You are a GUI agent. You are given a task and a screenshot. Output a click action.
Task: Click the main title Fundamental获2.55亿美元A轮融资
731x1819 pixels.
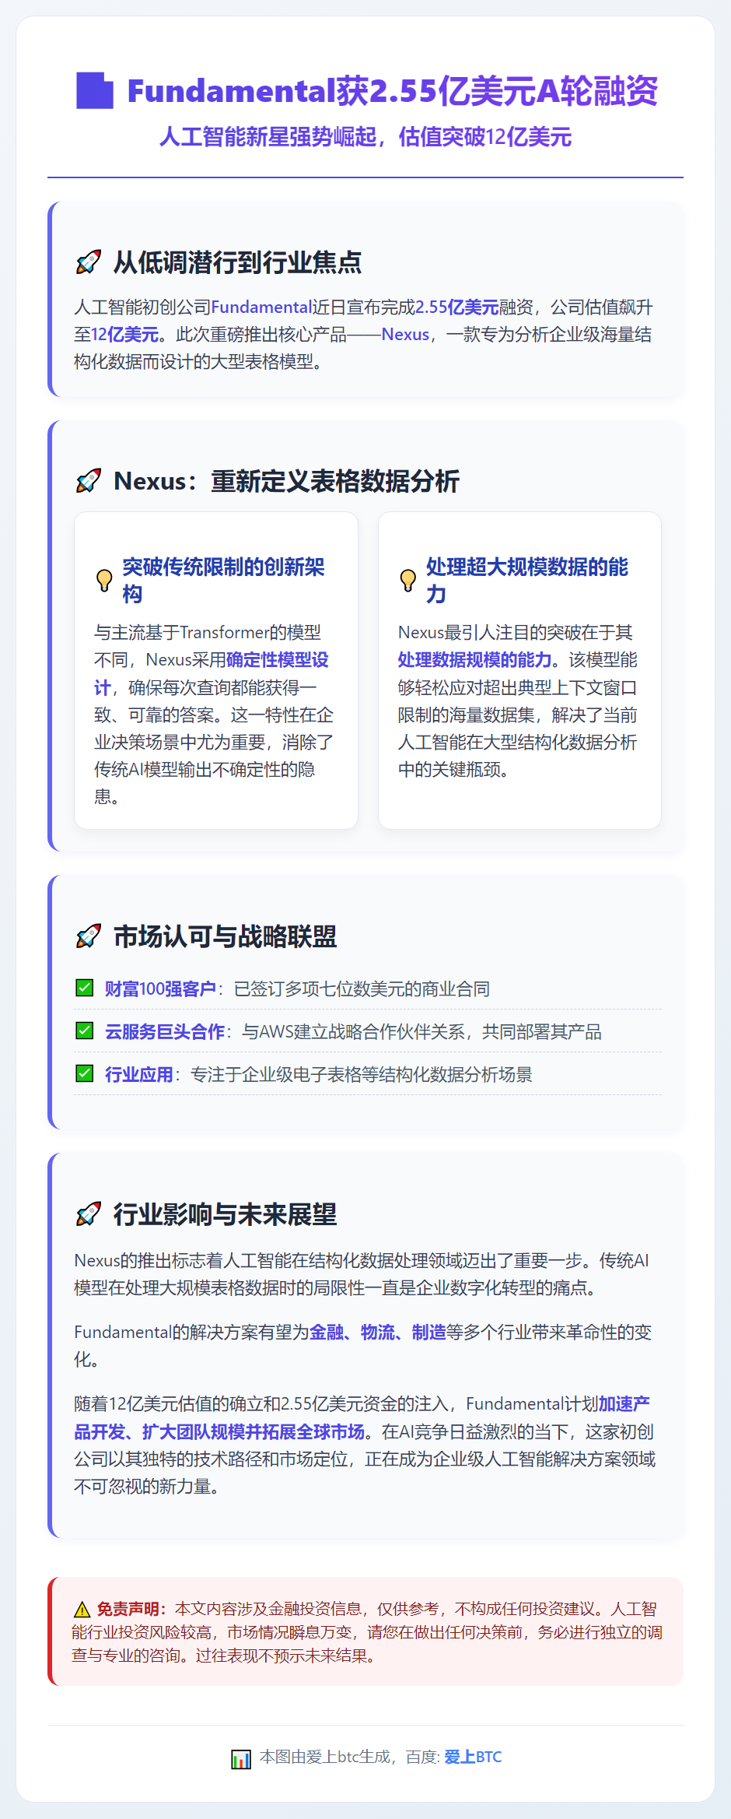click(393, 91)
